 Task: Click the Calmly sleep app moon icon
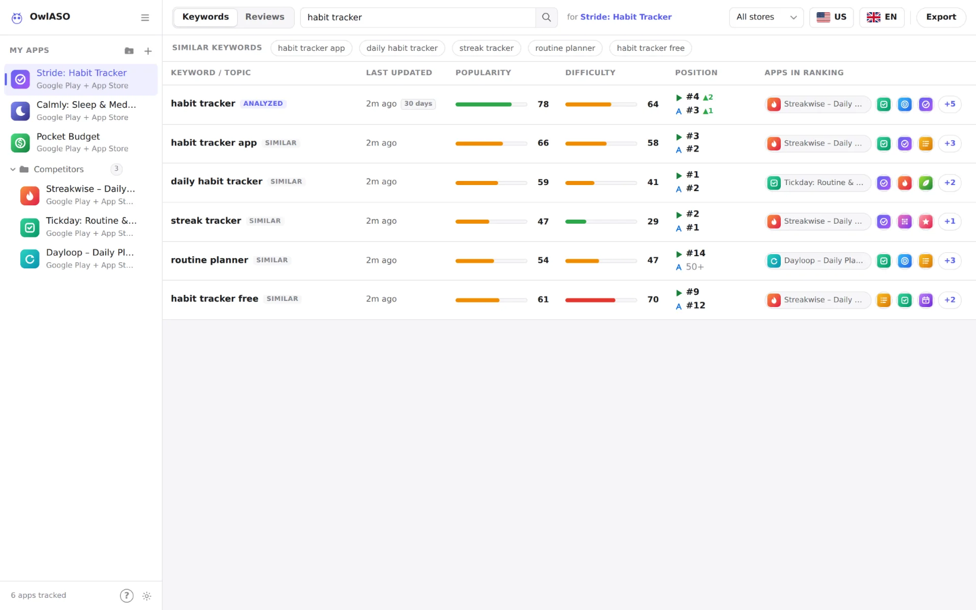pyautogui.click(x=20, y=111)
